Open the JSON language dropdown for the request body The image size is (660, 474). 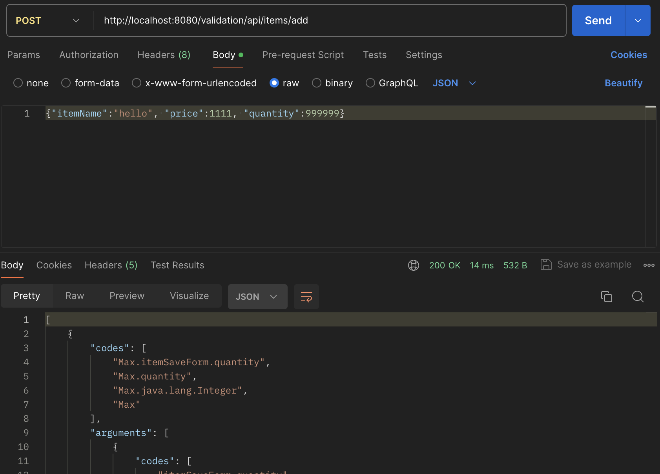tap(454, 83)
